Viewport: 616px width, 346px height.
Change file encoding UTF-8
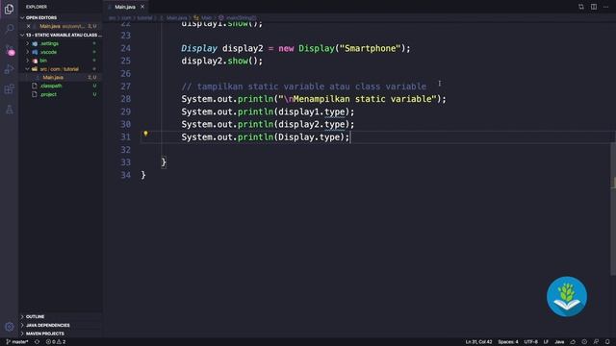(530, 342)
